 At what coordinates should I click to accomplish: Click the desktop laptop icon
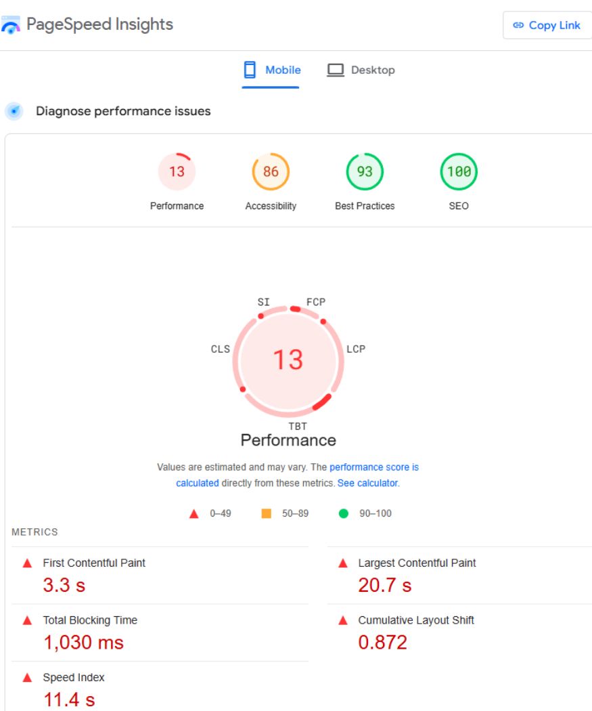click(336, 70)
